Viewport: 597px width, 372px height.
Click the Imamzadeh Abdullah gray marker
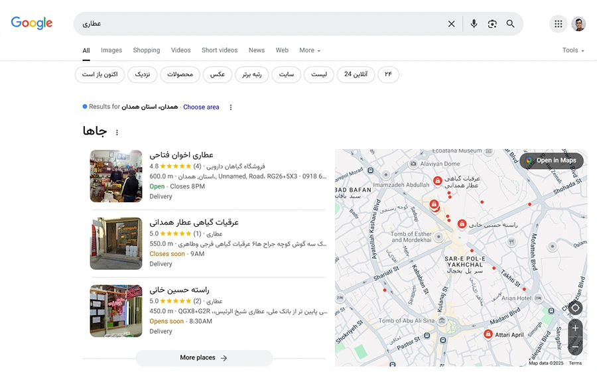coord(385,175)
